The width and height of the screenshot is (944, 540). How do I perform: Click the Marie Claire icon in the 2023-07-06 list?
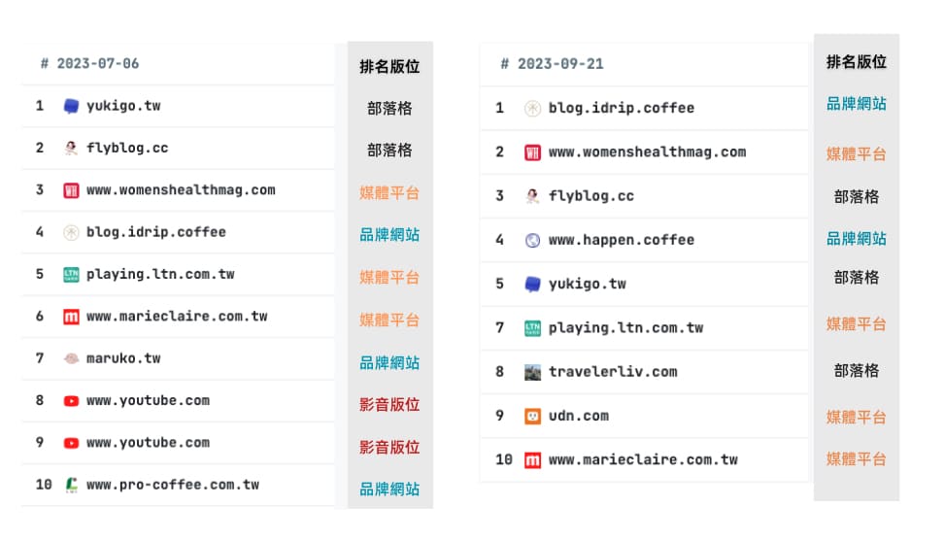71,317
